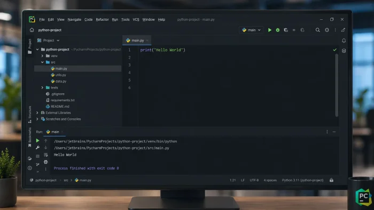Click line 1 with print Hello World
Viewport: 374px width, 210px height.
pyautogui.click(x=162, y=50)
